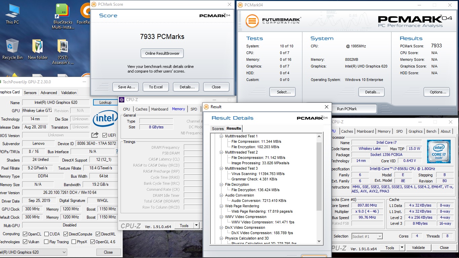Screen dimensions: 459x258
Task: Toggle the Vulkan checkbox
Action: 25,242
